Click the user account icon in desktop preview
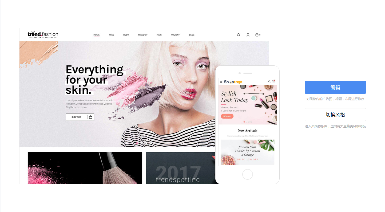 pyautogui.click(x=248, y=35)
